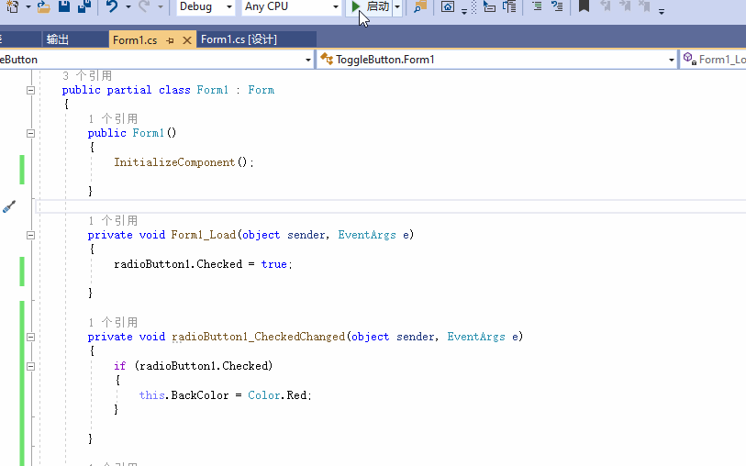
Task: Click the Save All icon
Action: click(84, 7)
